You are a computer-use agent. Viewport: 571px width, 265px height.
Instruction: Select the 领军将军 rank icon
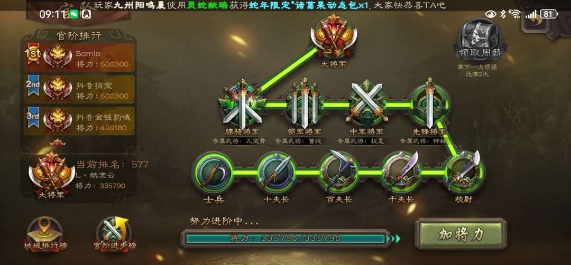click(304, 105)
